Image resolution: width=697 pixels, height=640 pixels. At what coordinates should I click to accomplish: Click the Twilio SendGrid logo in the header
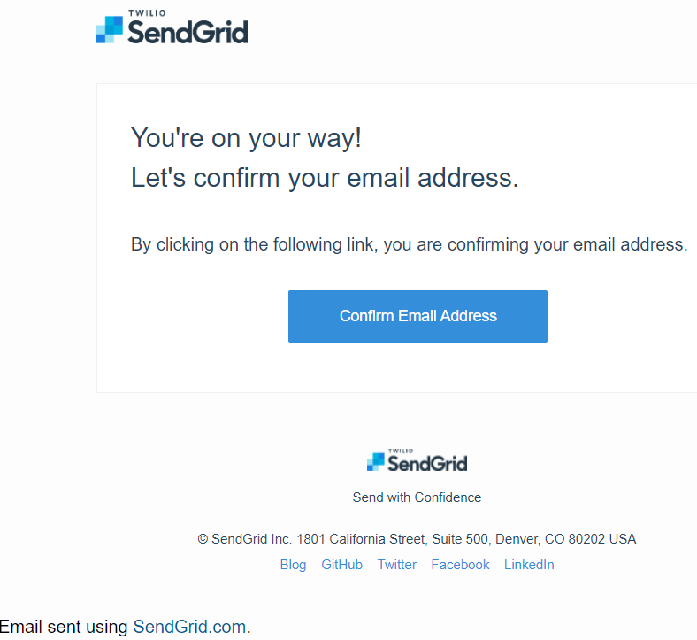[172, 27]
